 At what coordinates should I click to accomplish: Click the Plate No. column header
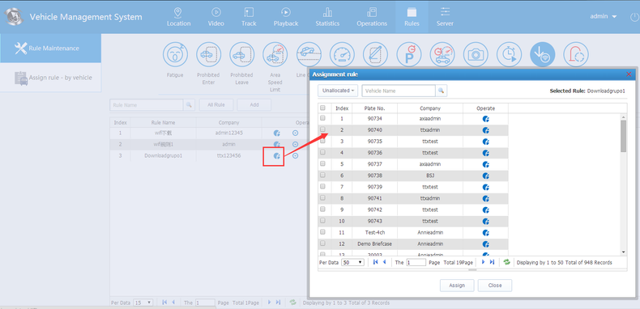tap(375, 108)
